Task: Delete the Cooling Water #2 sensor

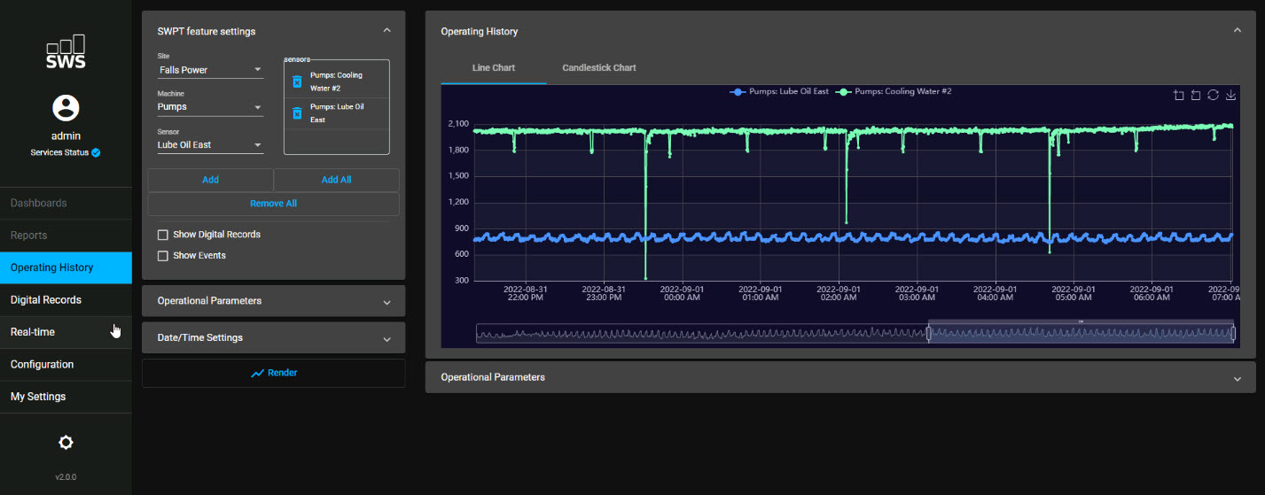Action: pos(297,81)
